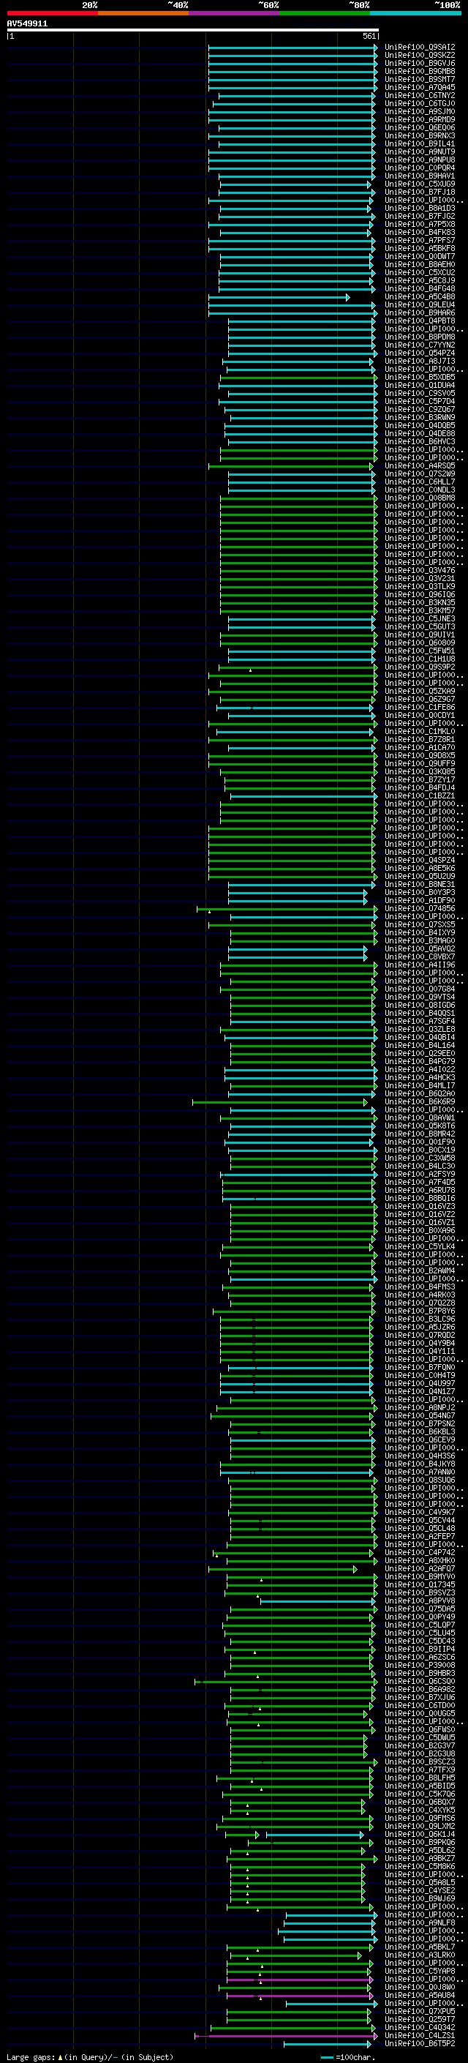468x2063 pixels.
Task: Select hit label UniRef100_B6K6R9
Action: (420, 1102)
